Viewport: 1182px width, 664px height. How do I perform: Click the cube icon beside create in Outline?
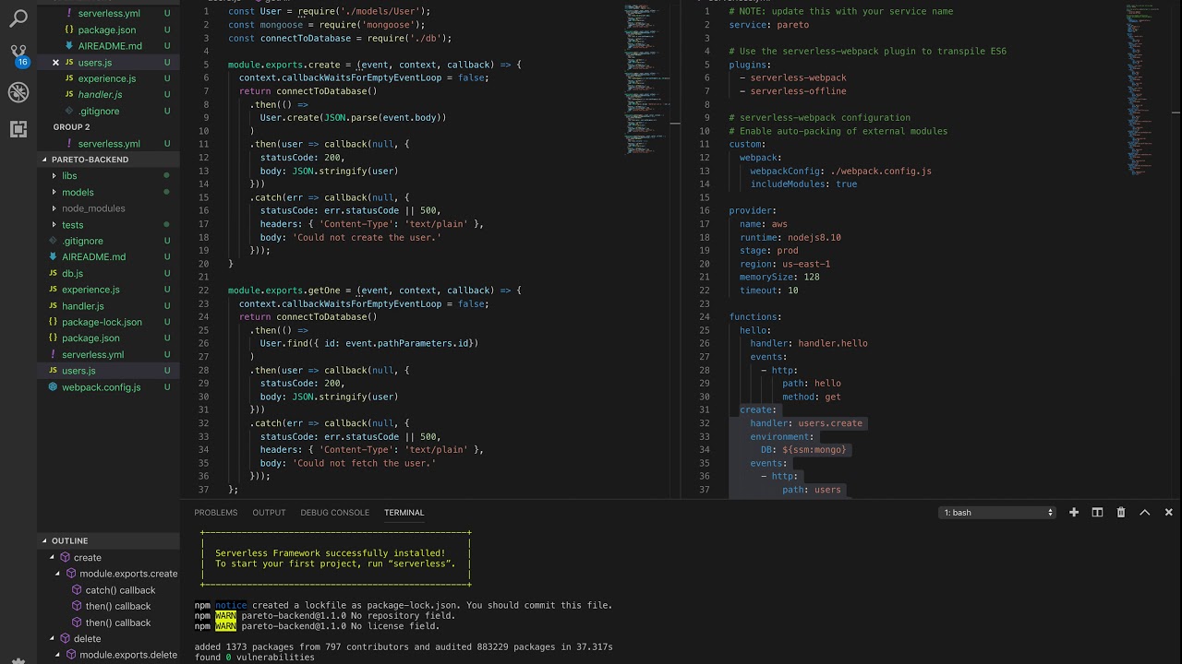coord(65,558)
